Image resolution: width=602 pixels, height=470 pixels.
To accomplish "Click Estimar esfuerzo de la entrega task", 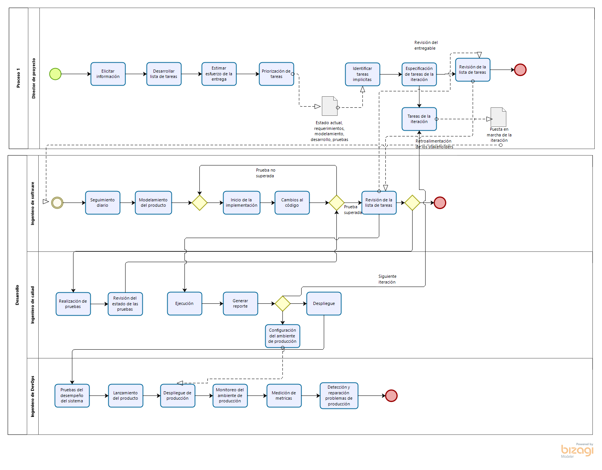I will click(x=219, y=74).
